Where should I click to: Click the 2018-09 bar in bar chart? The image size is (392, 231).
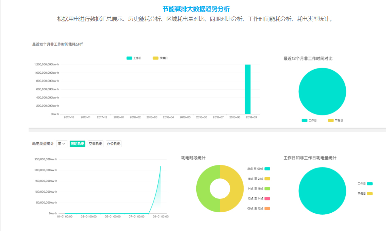[x=247, y=89]
